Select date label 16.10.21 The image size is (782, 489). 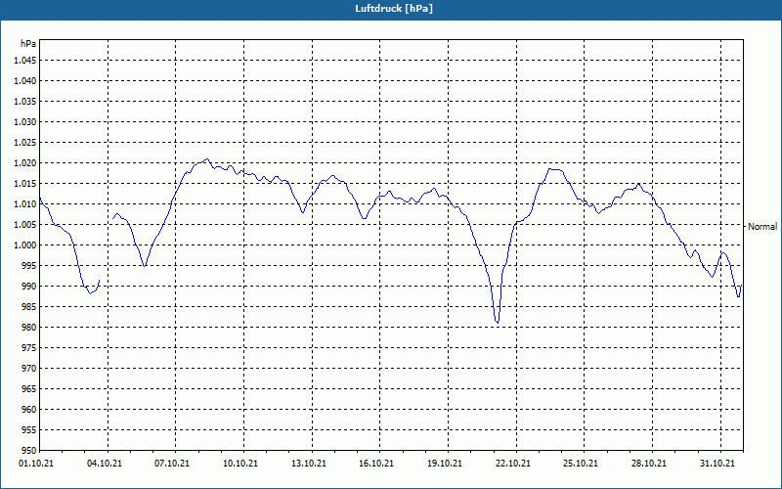pyautogui.click(x=376, y=464)
